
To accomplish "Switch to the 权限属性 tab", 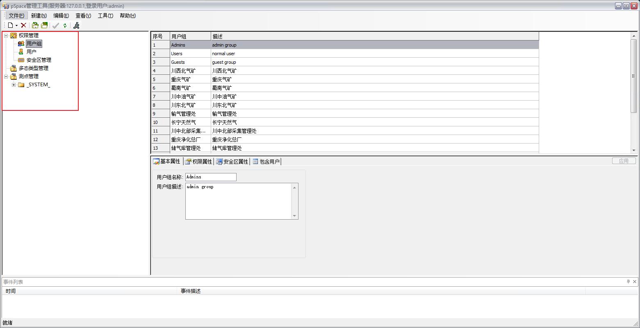I will [199, 162].
